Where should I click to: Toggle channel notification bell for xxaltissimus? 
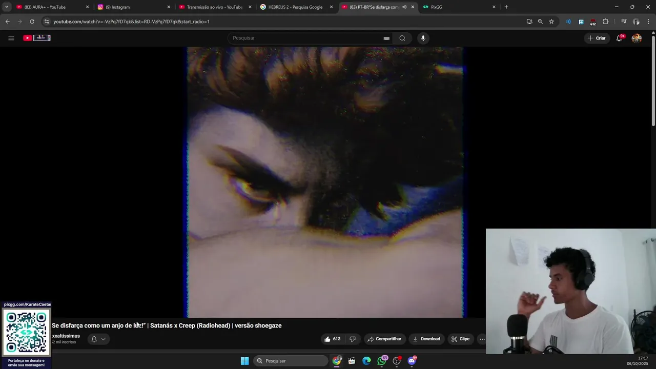(94, 339)
